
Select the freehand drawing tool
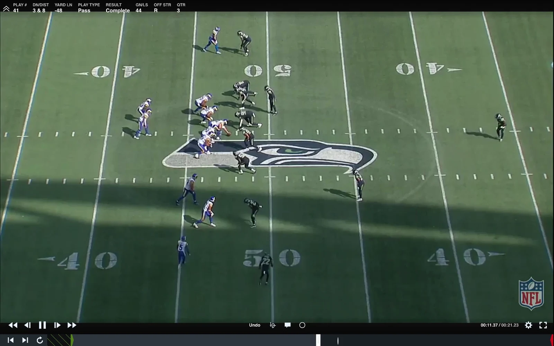tap(272, 325)
